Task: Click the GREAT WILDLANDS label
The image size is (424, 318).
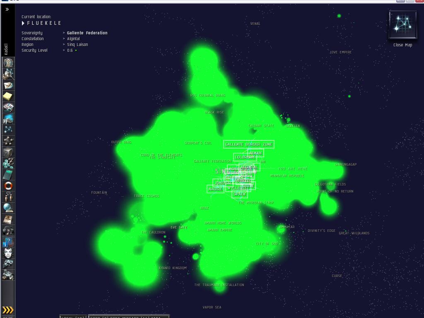Action: click(x=354, y=233)
